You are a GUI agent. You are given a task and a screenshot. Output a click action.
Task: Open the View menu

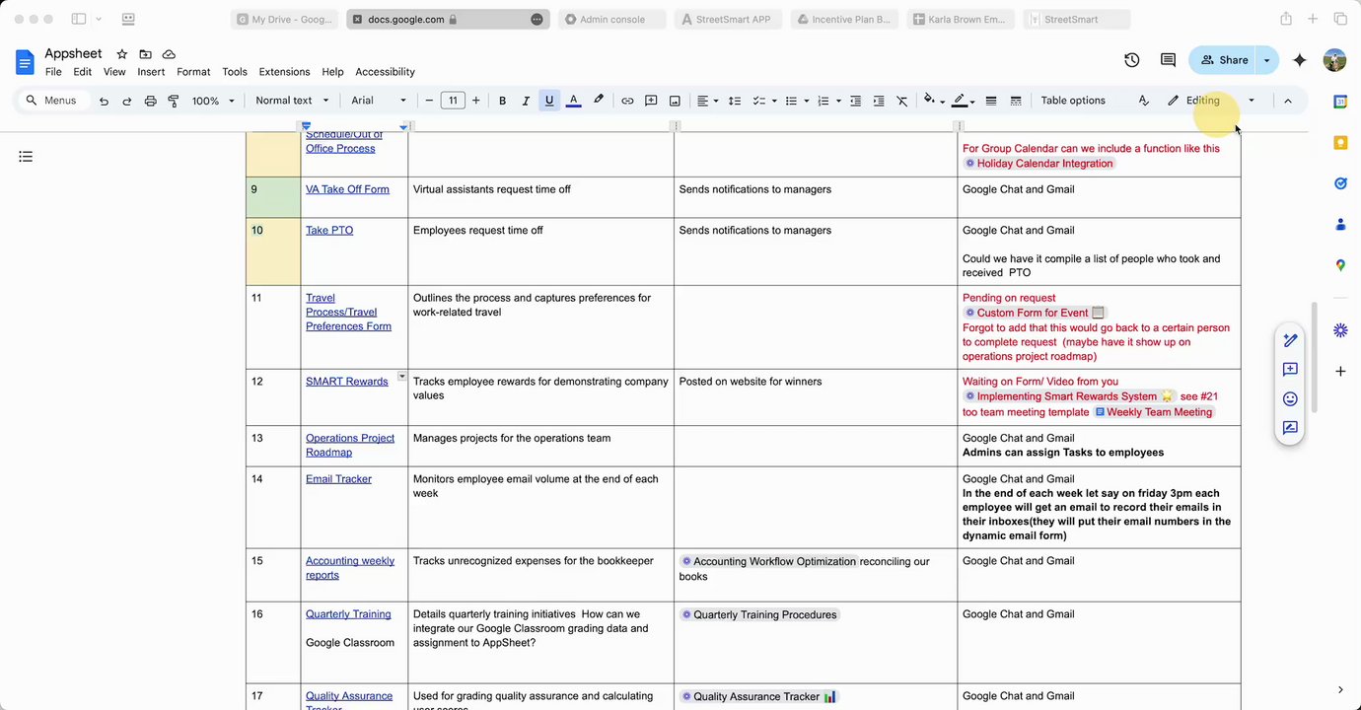[x=114, y=72]
